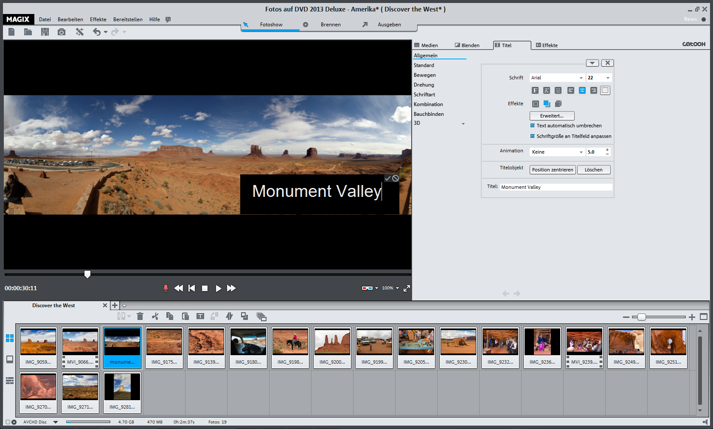The width and height of the screenshot is (713, 429).
Task: Enter fullscreen preview mode
Action: tap(407, 288)
